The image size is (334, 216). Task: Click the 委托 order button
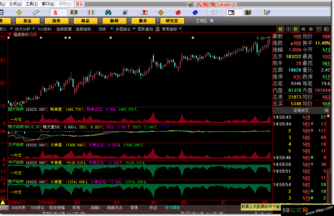tap(79, 4)
